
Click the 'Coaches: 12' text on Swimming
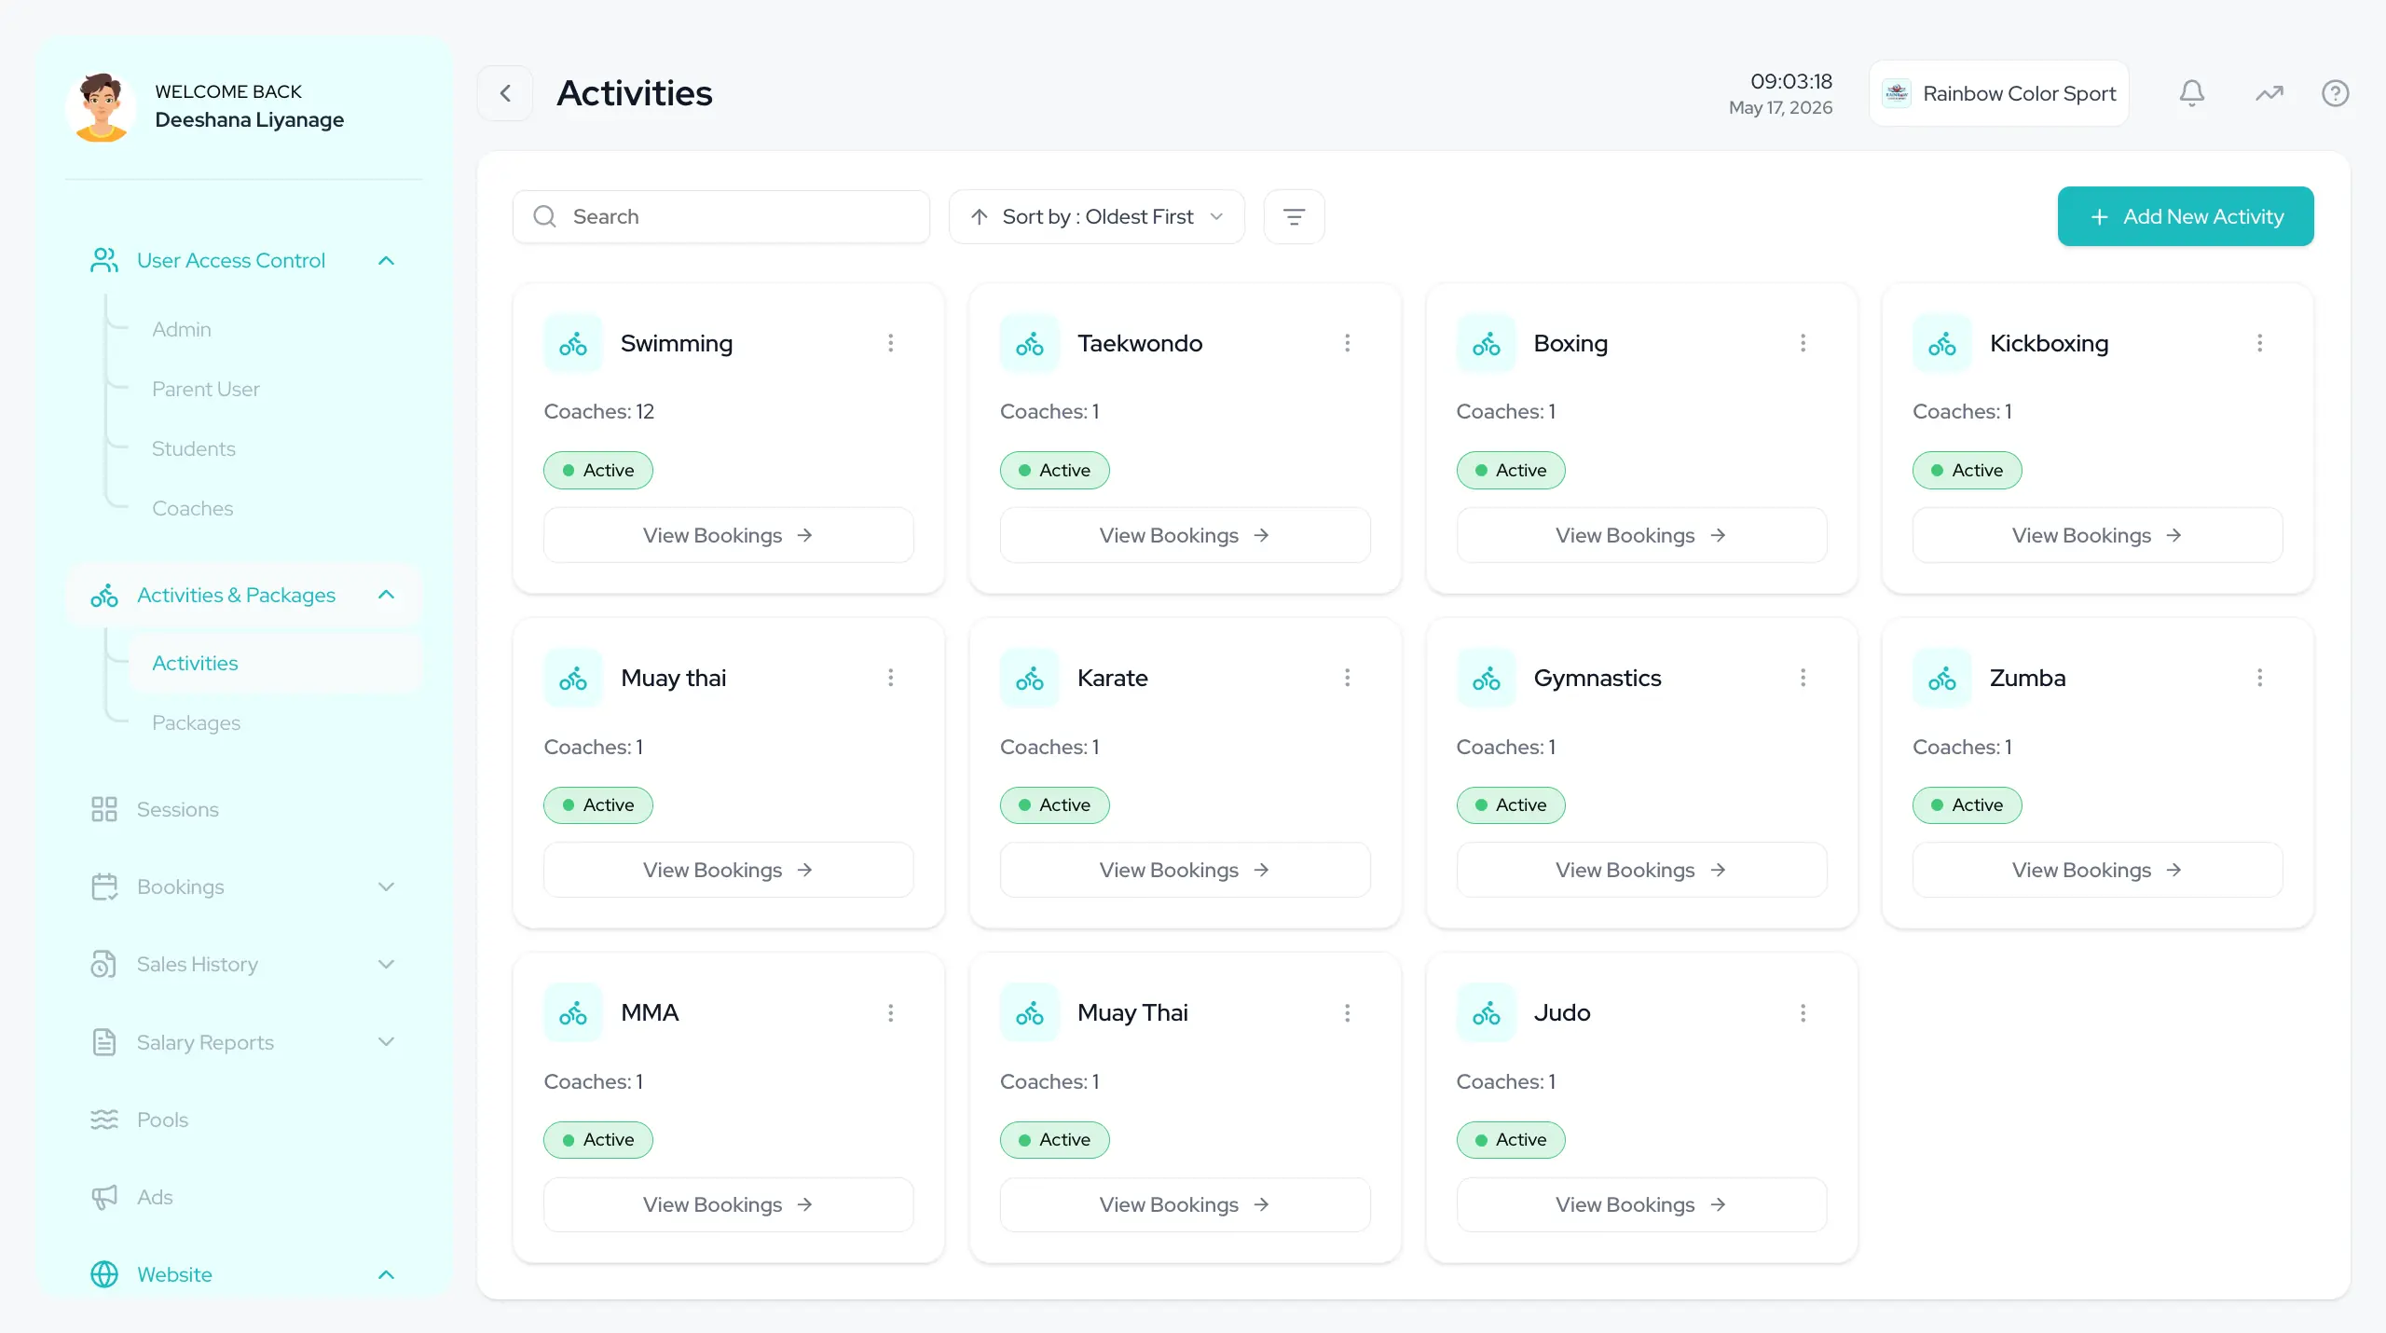599,411
